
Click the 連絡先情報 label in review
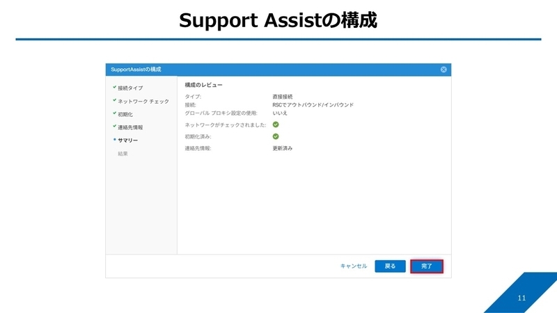tap(198, 148)
